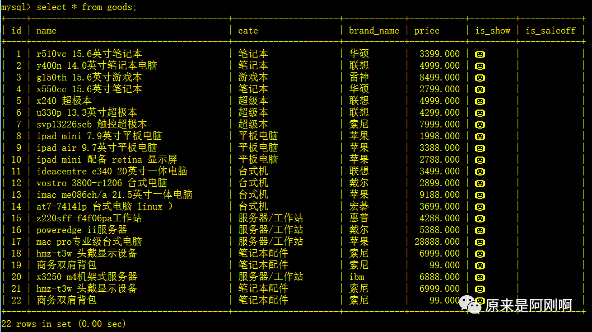This screenshot has width=592, height=332.
Task: Select the name 'at7-7414lp 台式电脑 linux )'
Action: point(105,206)
